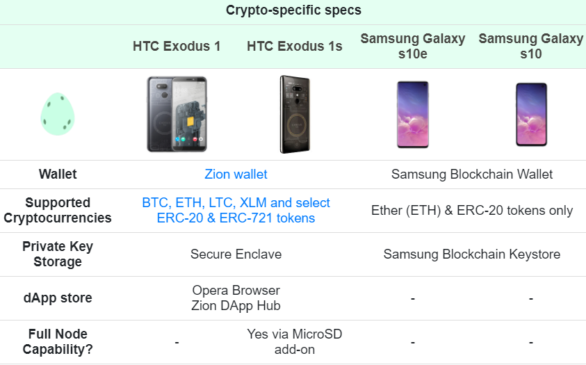Click the Samsung Galaxy s10e phone image
This screenshot has height=365, width=586.
[413, 114]
